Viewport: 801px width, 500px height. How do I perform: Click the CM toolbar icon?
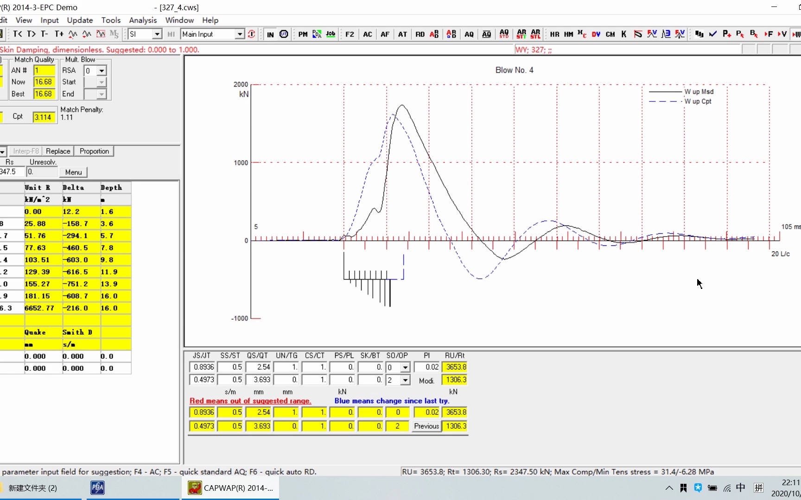610,34
